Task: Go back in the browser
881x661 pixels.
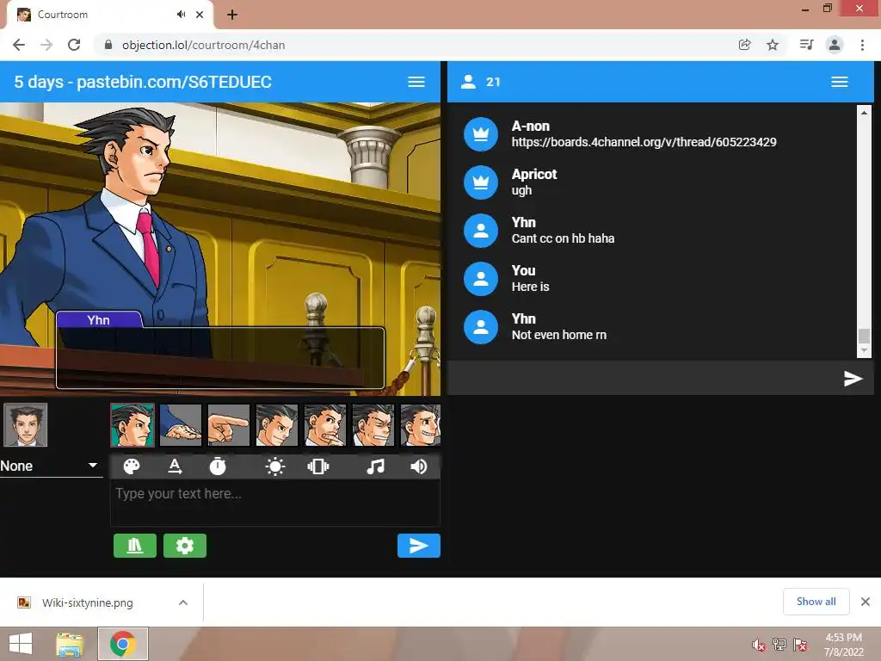Action: pyautogui.click(x=19, y=45)
